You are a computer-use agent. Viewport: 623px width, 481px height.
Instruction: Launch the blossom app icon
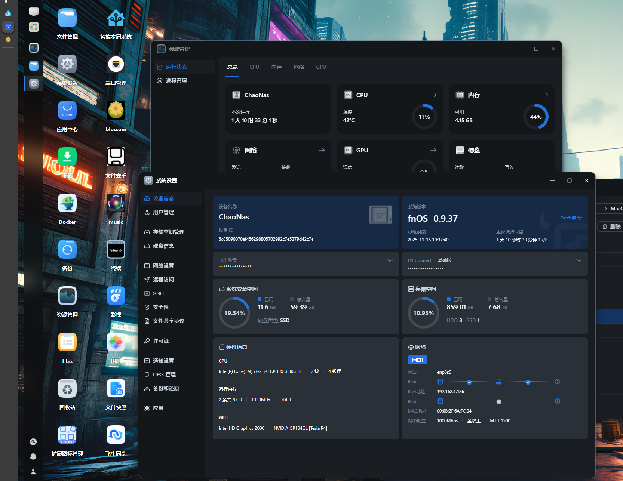(116, 111)
